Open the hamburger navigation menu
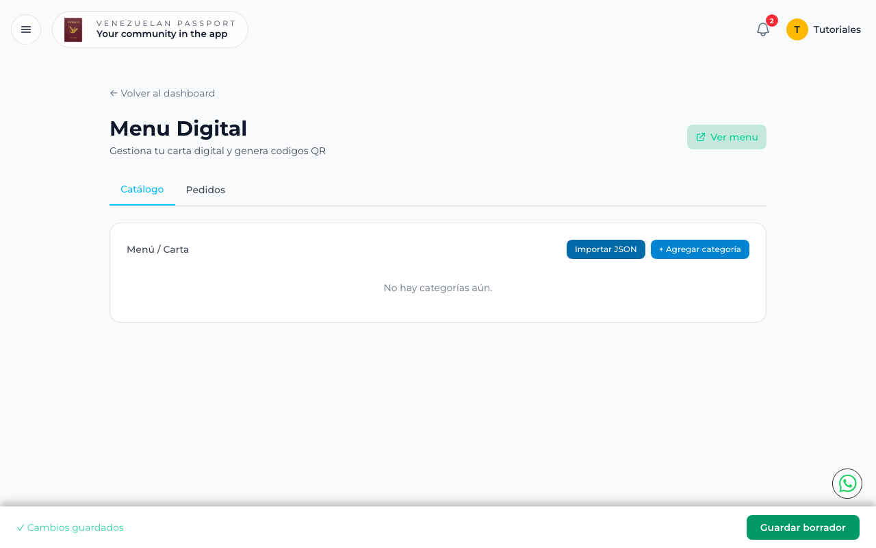Screen dimensions: 876x548 tap(26, 29)
